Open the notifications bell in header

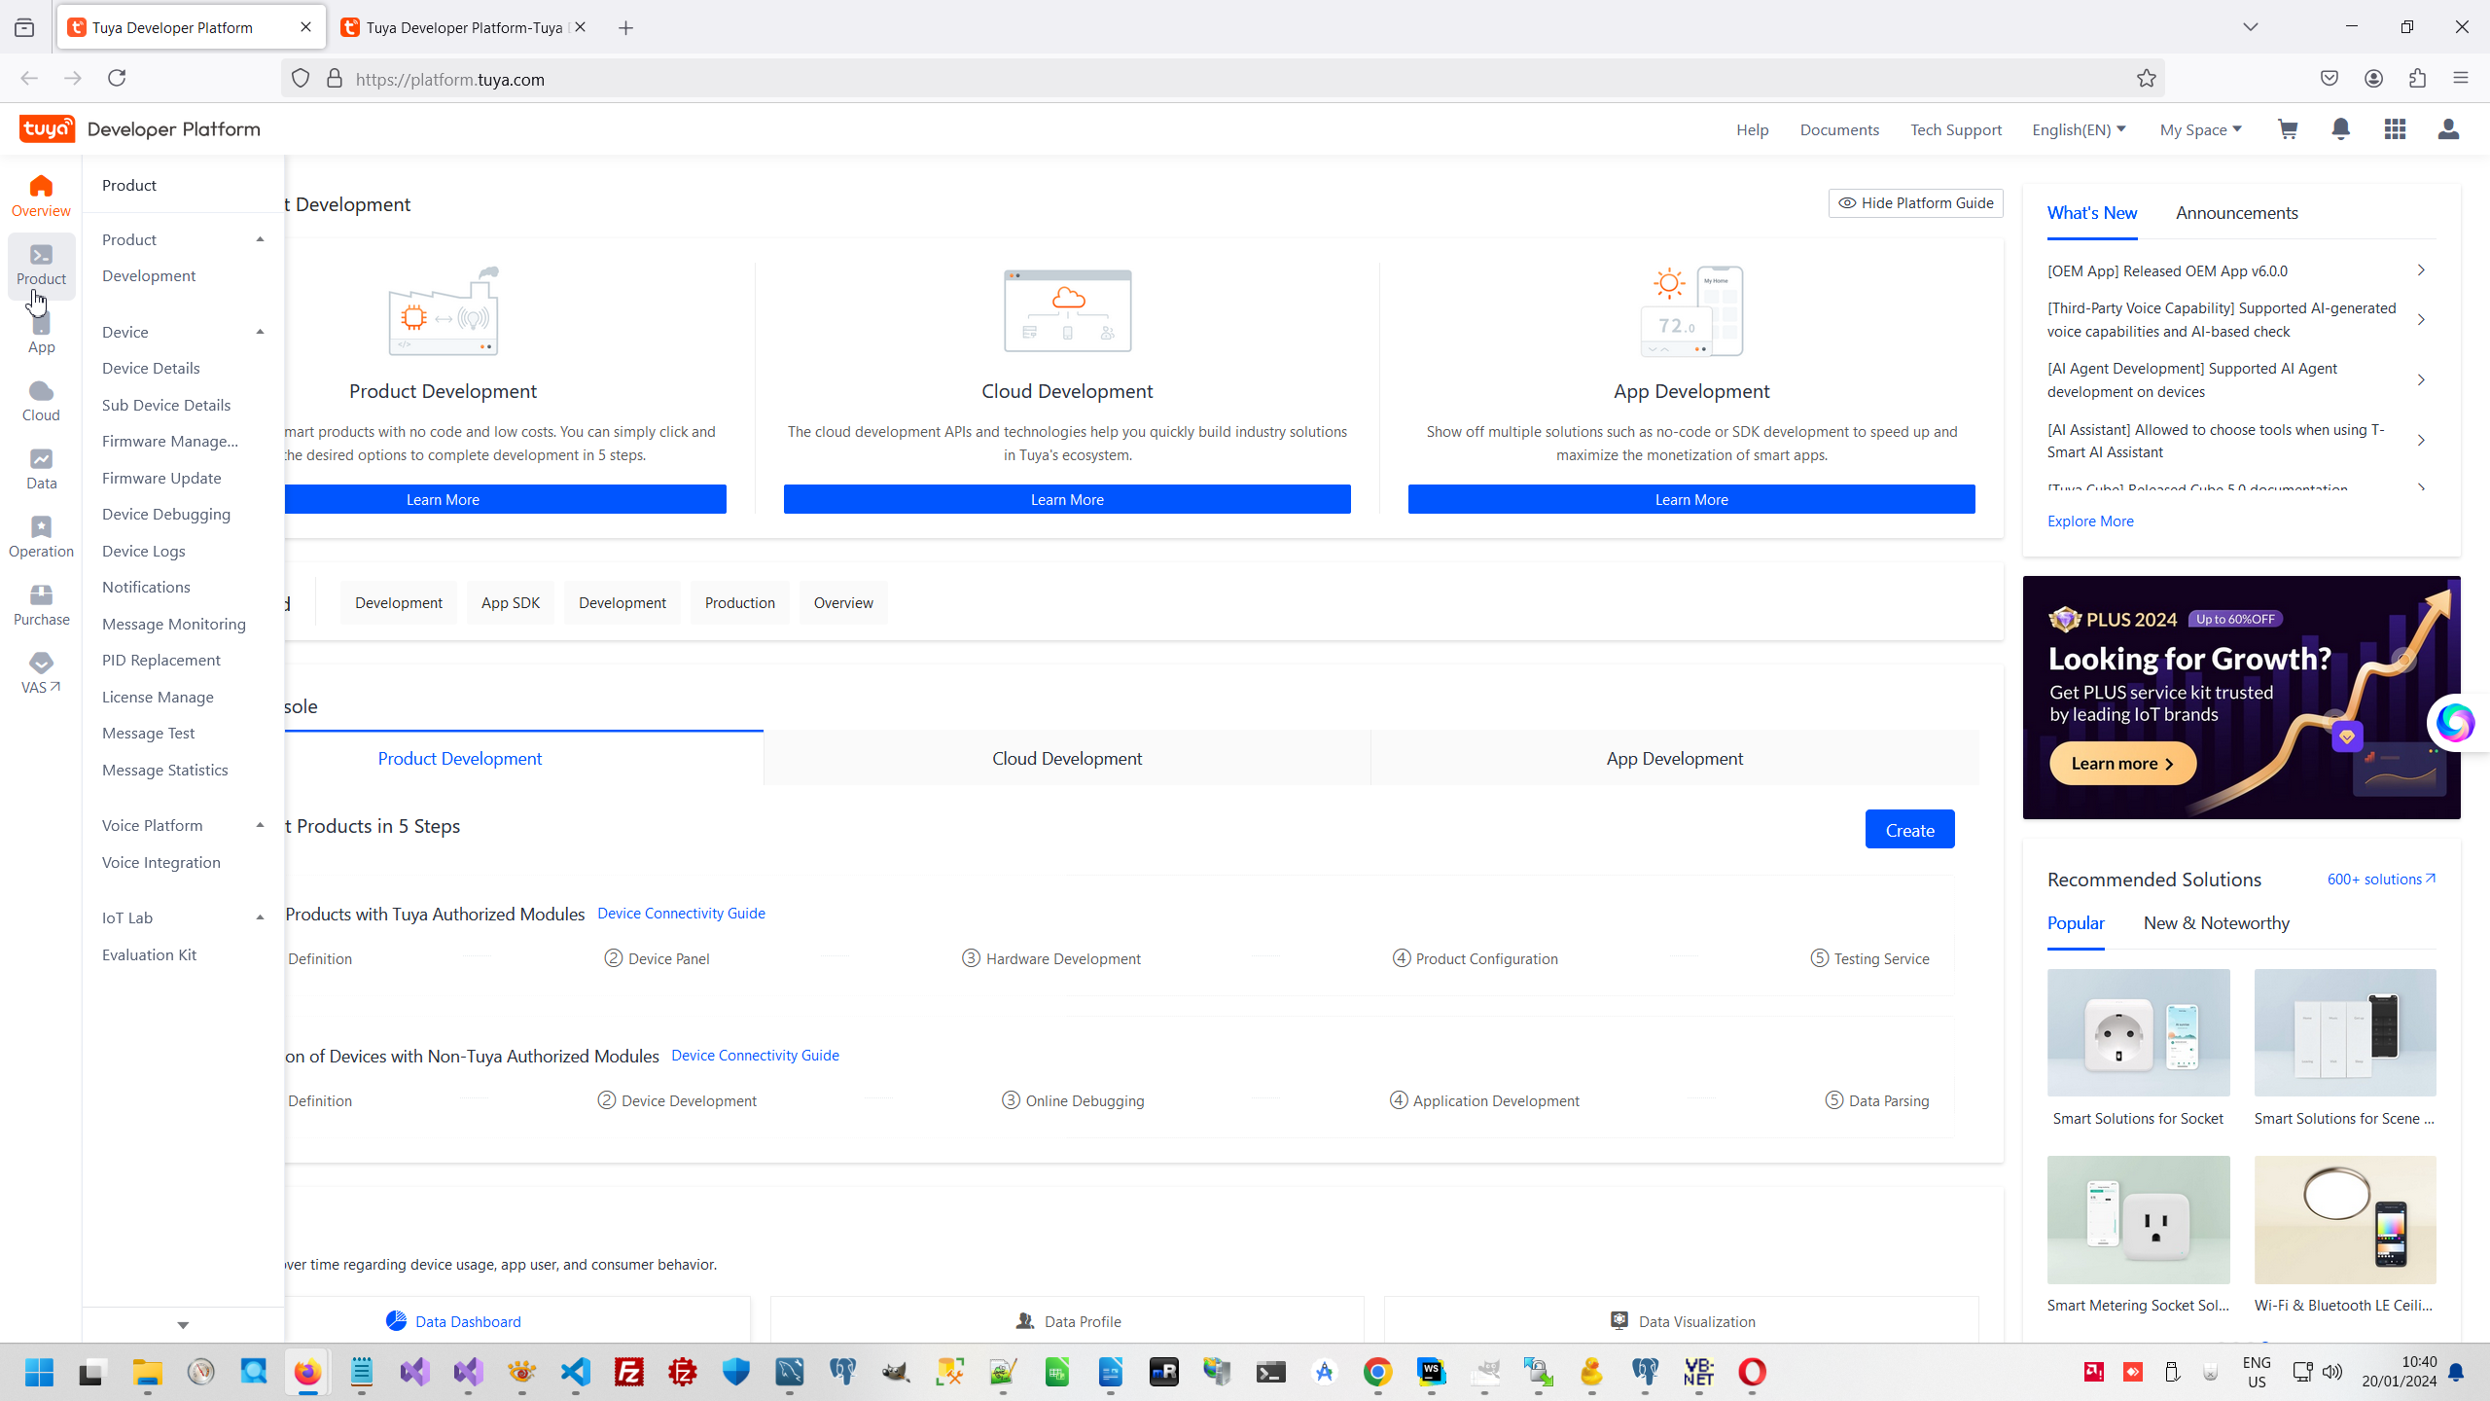pos(2341,129)
